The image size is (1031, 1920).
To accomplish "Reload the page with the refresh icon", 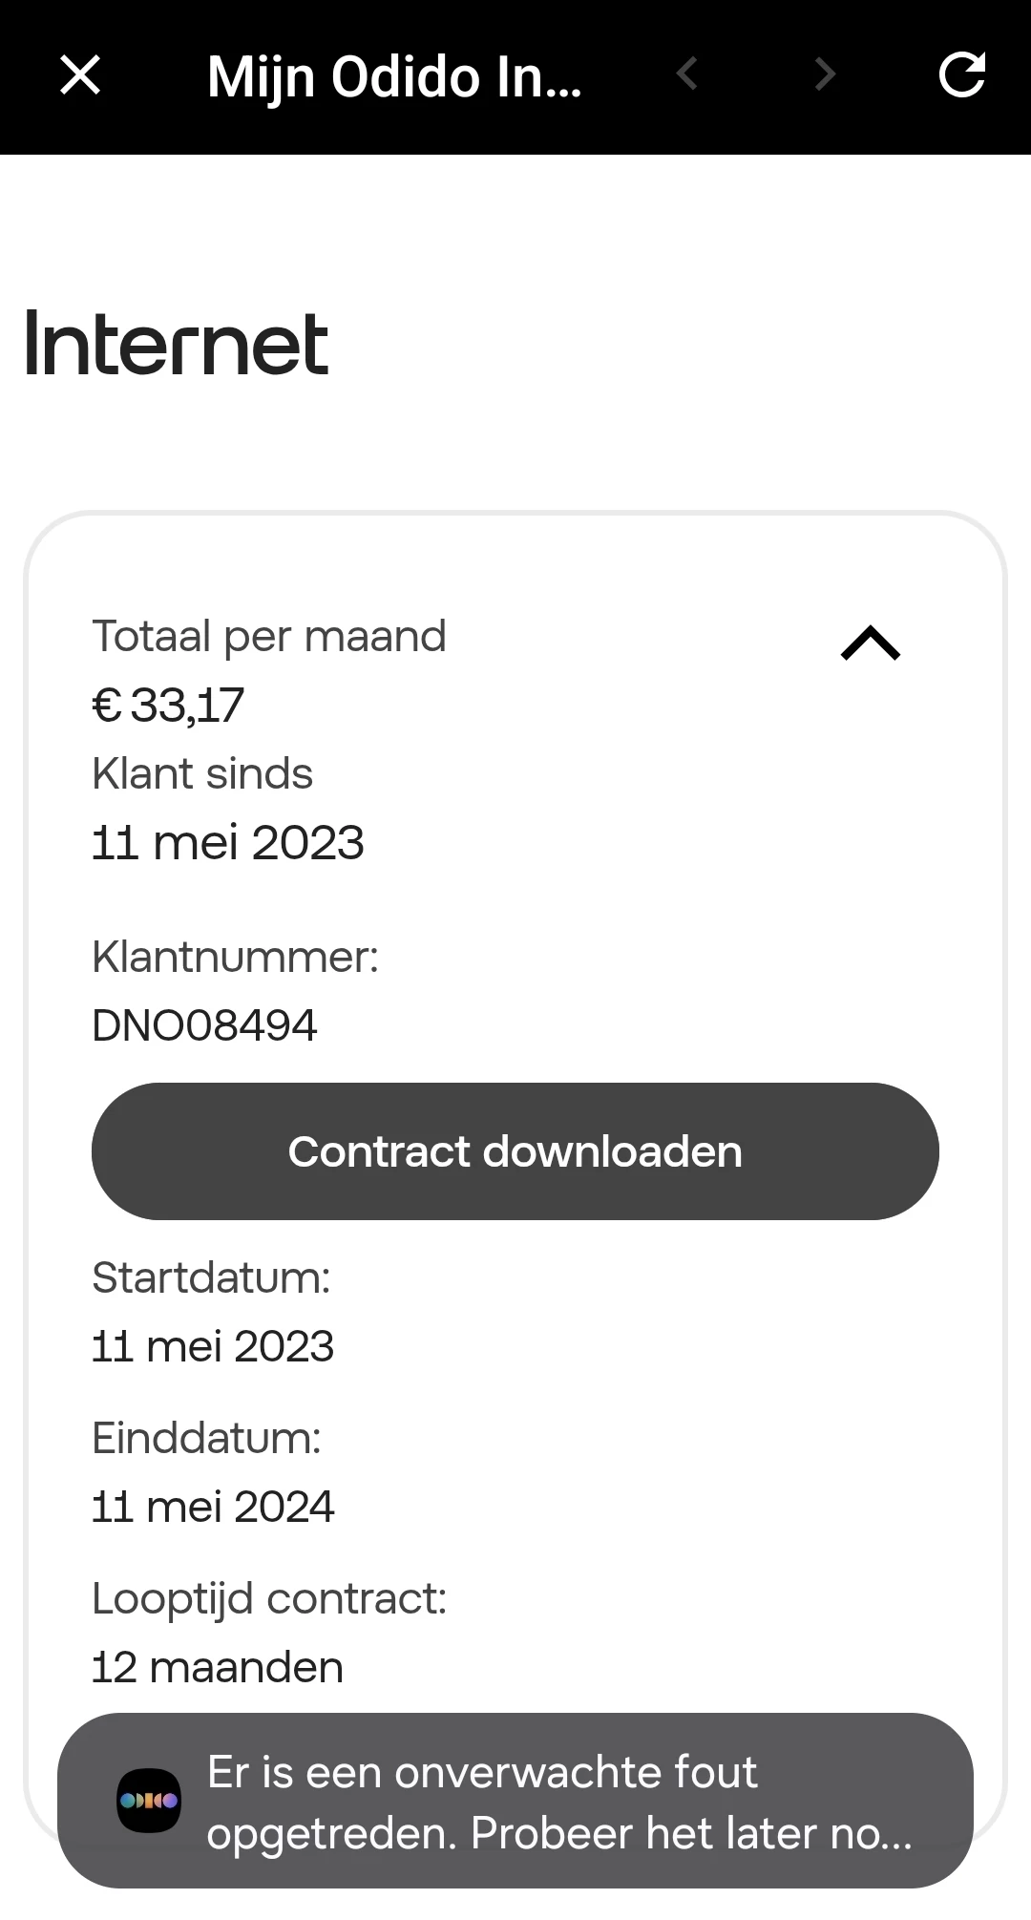I will (x=961, y=75).
